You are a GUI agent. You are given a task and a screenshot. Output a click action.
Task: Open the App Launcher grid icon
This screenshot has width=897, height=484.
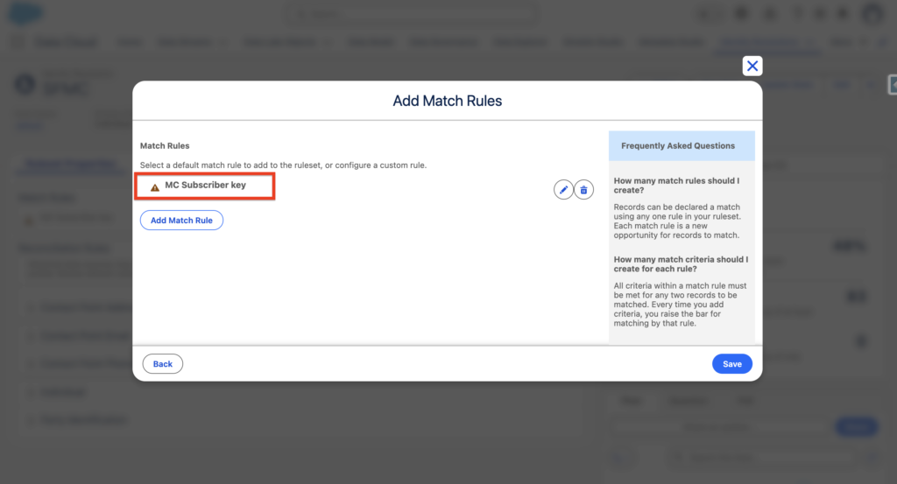pyautogui.click(x=19, y=42)
